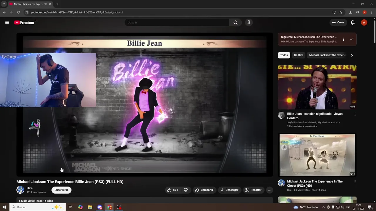Click the Compartir share button
376x211 pixels.
point(204,190)
